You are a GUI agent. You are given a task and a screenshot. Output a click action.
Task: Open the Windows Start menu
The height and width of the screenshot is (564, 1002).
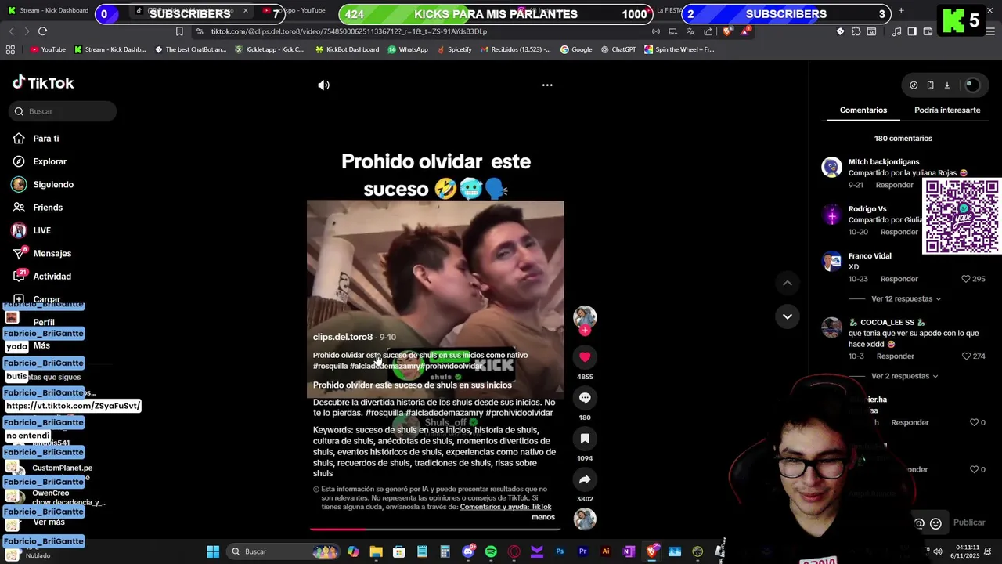[213, 551]
